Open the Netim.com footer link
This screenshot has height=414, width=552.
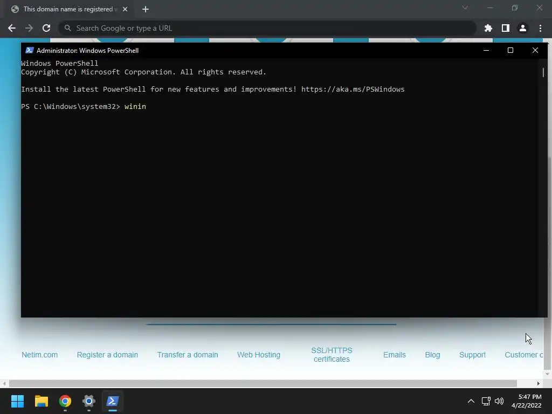(x=39, y=355)
